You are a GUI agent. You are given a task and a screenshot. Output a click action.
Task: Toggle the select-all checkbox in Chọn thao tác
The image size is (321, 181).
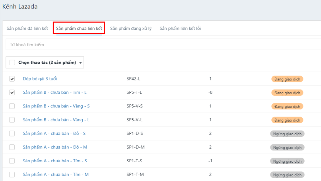12,62
